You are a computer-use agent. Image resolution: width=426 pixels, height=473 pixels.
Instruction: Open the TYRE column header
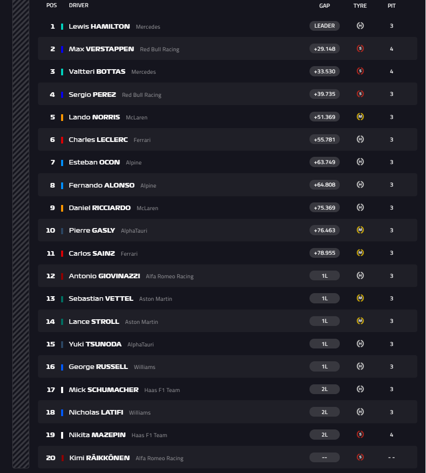360,6
